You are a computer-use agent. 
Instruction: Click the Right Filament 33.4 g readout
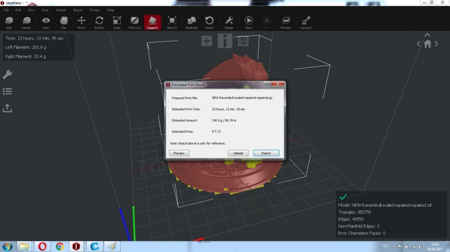[25, 56]
